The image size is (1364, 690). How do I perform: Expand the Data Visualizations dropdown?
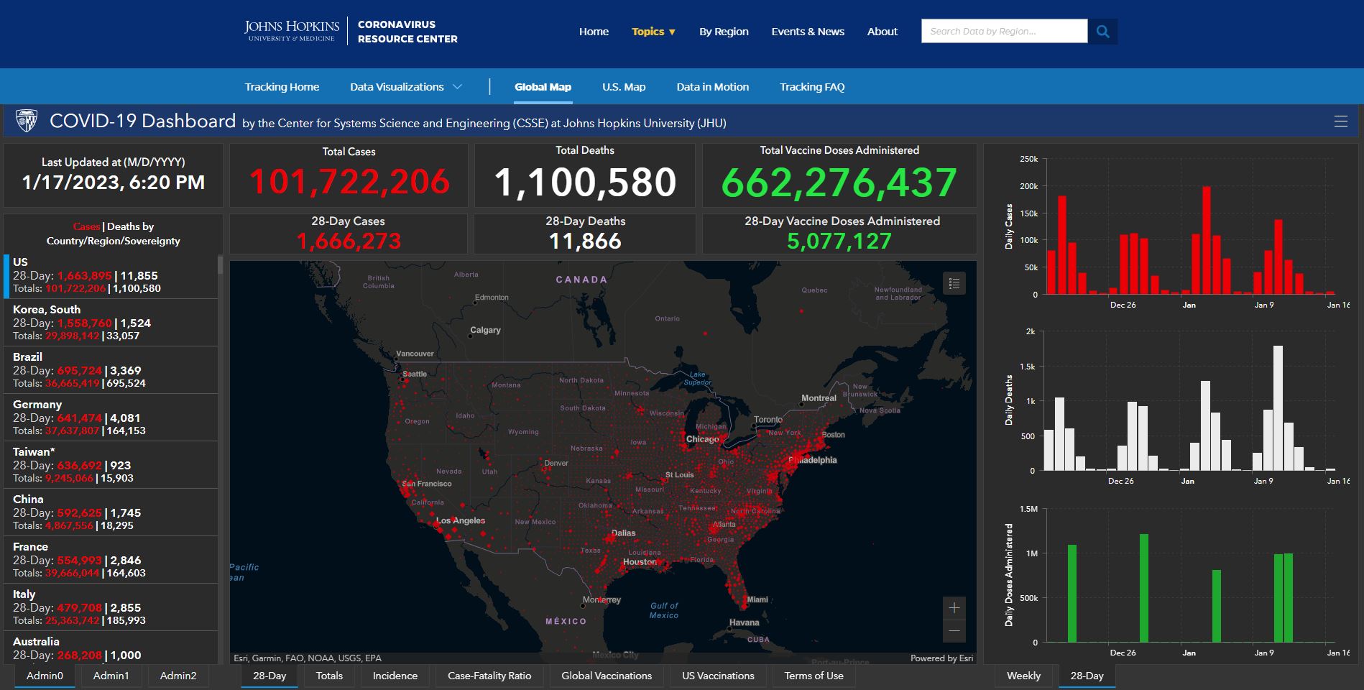point(405,87)
